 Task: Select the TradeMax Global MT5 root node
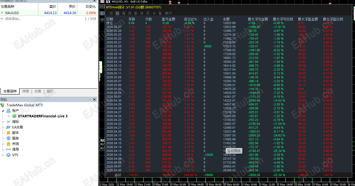pos(25,105)
